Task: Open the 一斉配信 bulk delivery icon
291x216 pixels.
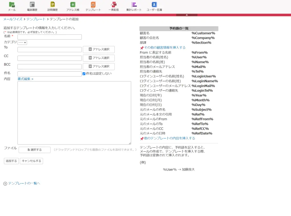Action: coord(114,5)
